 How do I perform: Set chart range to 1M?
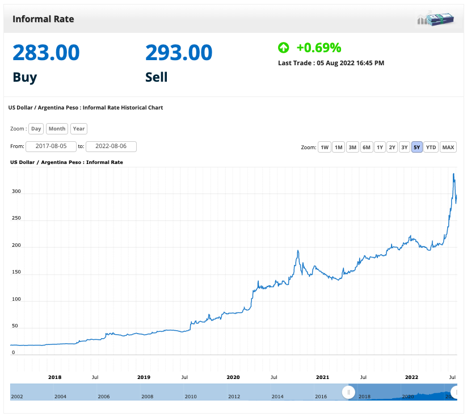pyautogui.click(x=339, y=148)
